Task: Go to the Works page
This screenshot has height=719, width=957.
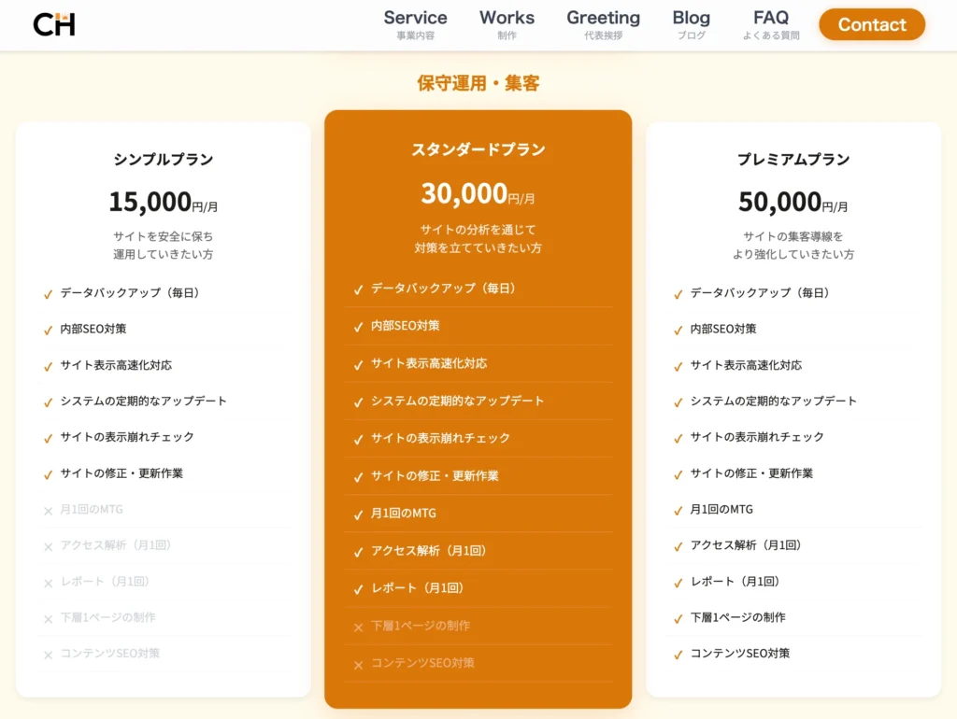Action: (507, 24)
